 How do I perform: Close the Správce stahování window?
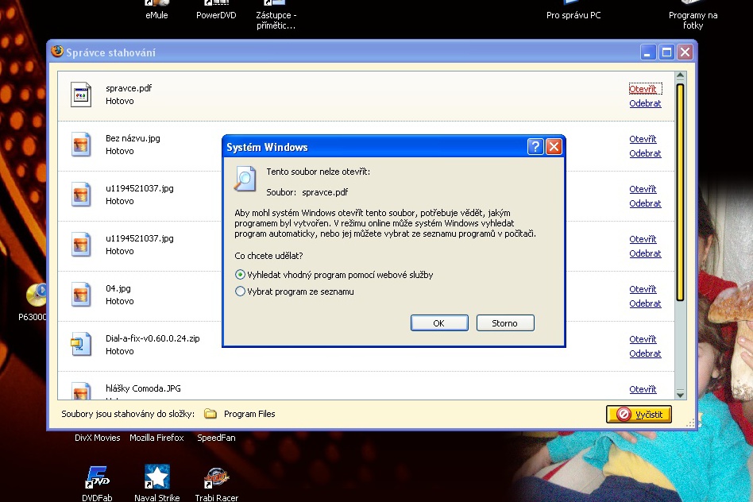[685, 52]
